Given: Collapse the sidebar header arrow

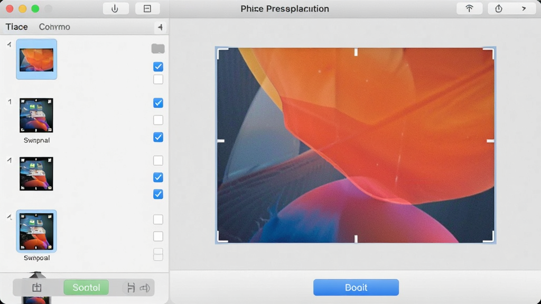Looking at the screenshot, I should pyautogui.click(x=160, y=27).
